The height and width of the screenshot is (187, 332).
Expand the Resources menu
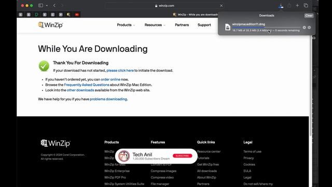point(155,25)
